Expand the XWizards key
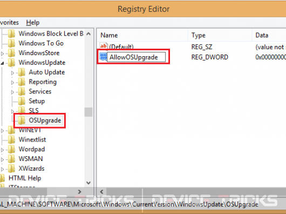Image resolution: width=286 pixels, height=214 pixels. (x=2, y=169)
